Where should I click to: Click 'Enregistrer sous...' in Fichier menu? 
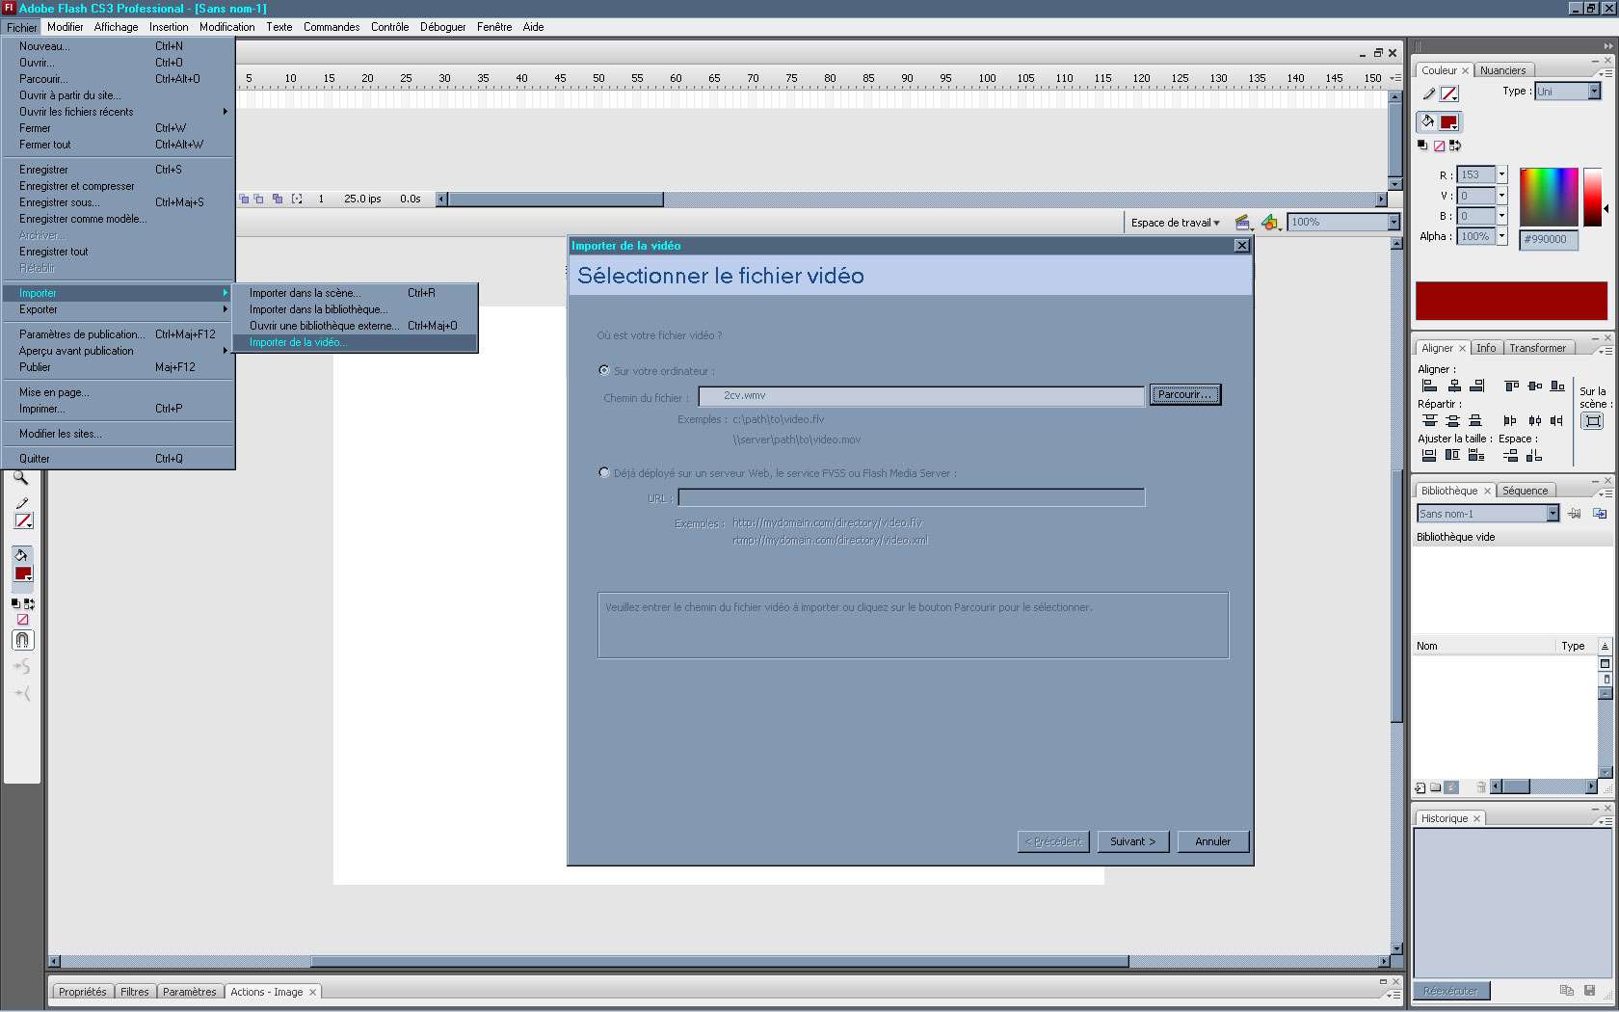[x=119, y=202]
